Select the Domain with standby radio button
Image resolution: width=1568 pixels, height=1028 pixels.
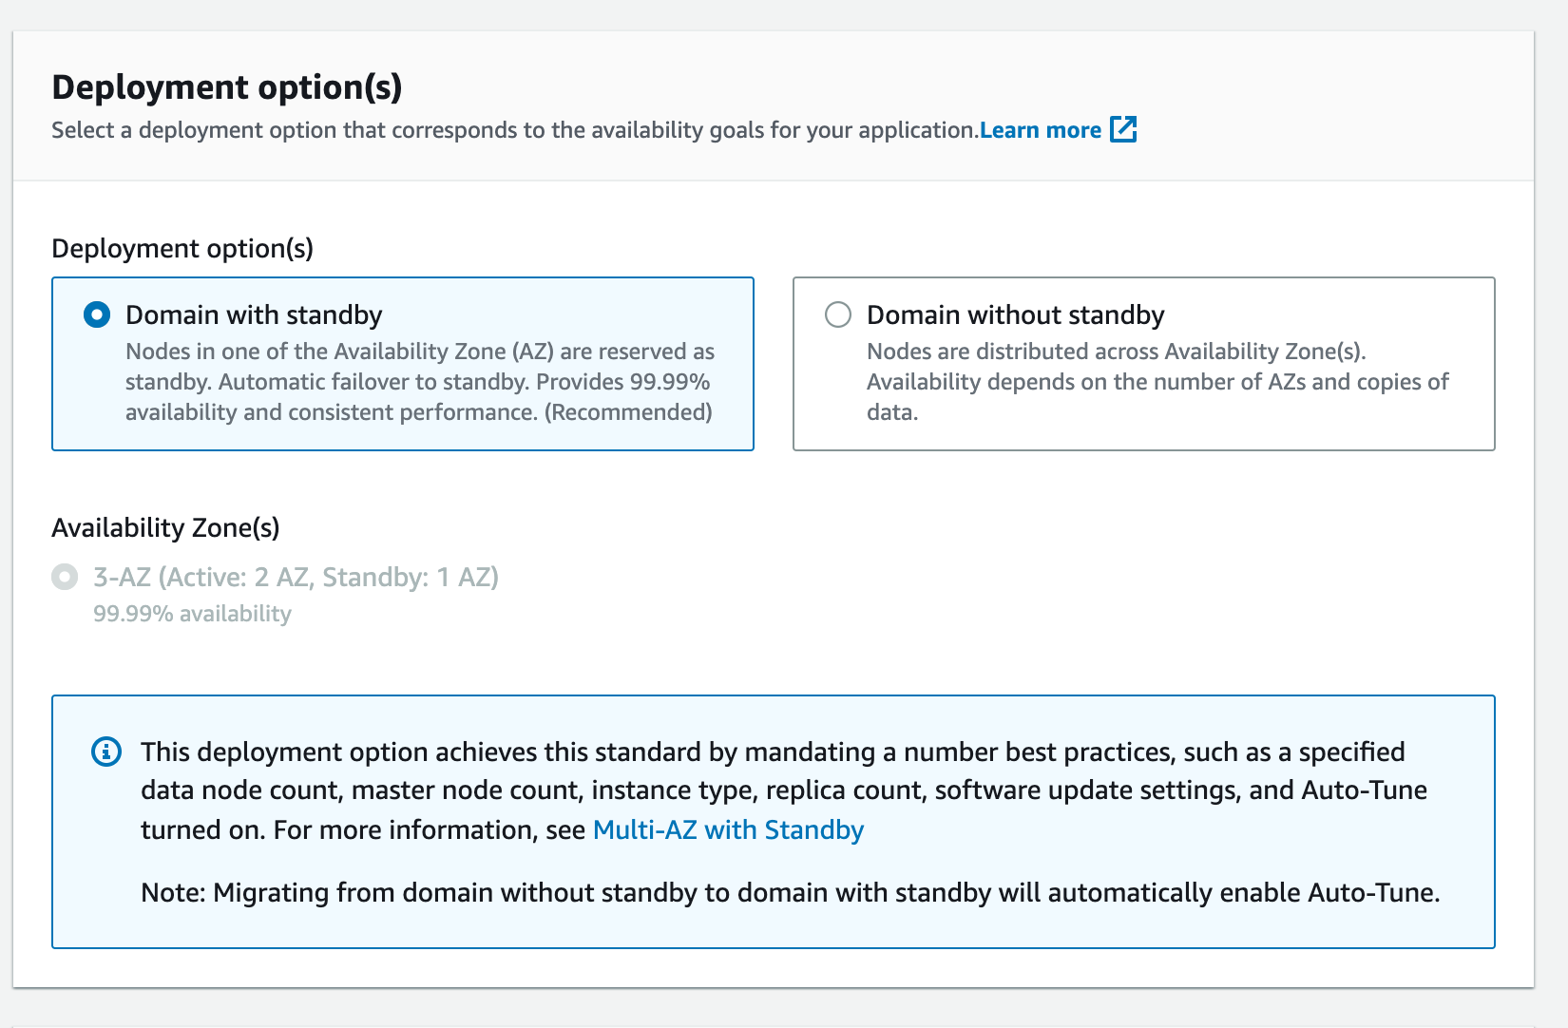click(97, 314)
